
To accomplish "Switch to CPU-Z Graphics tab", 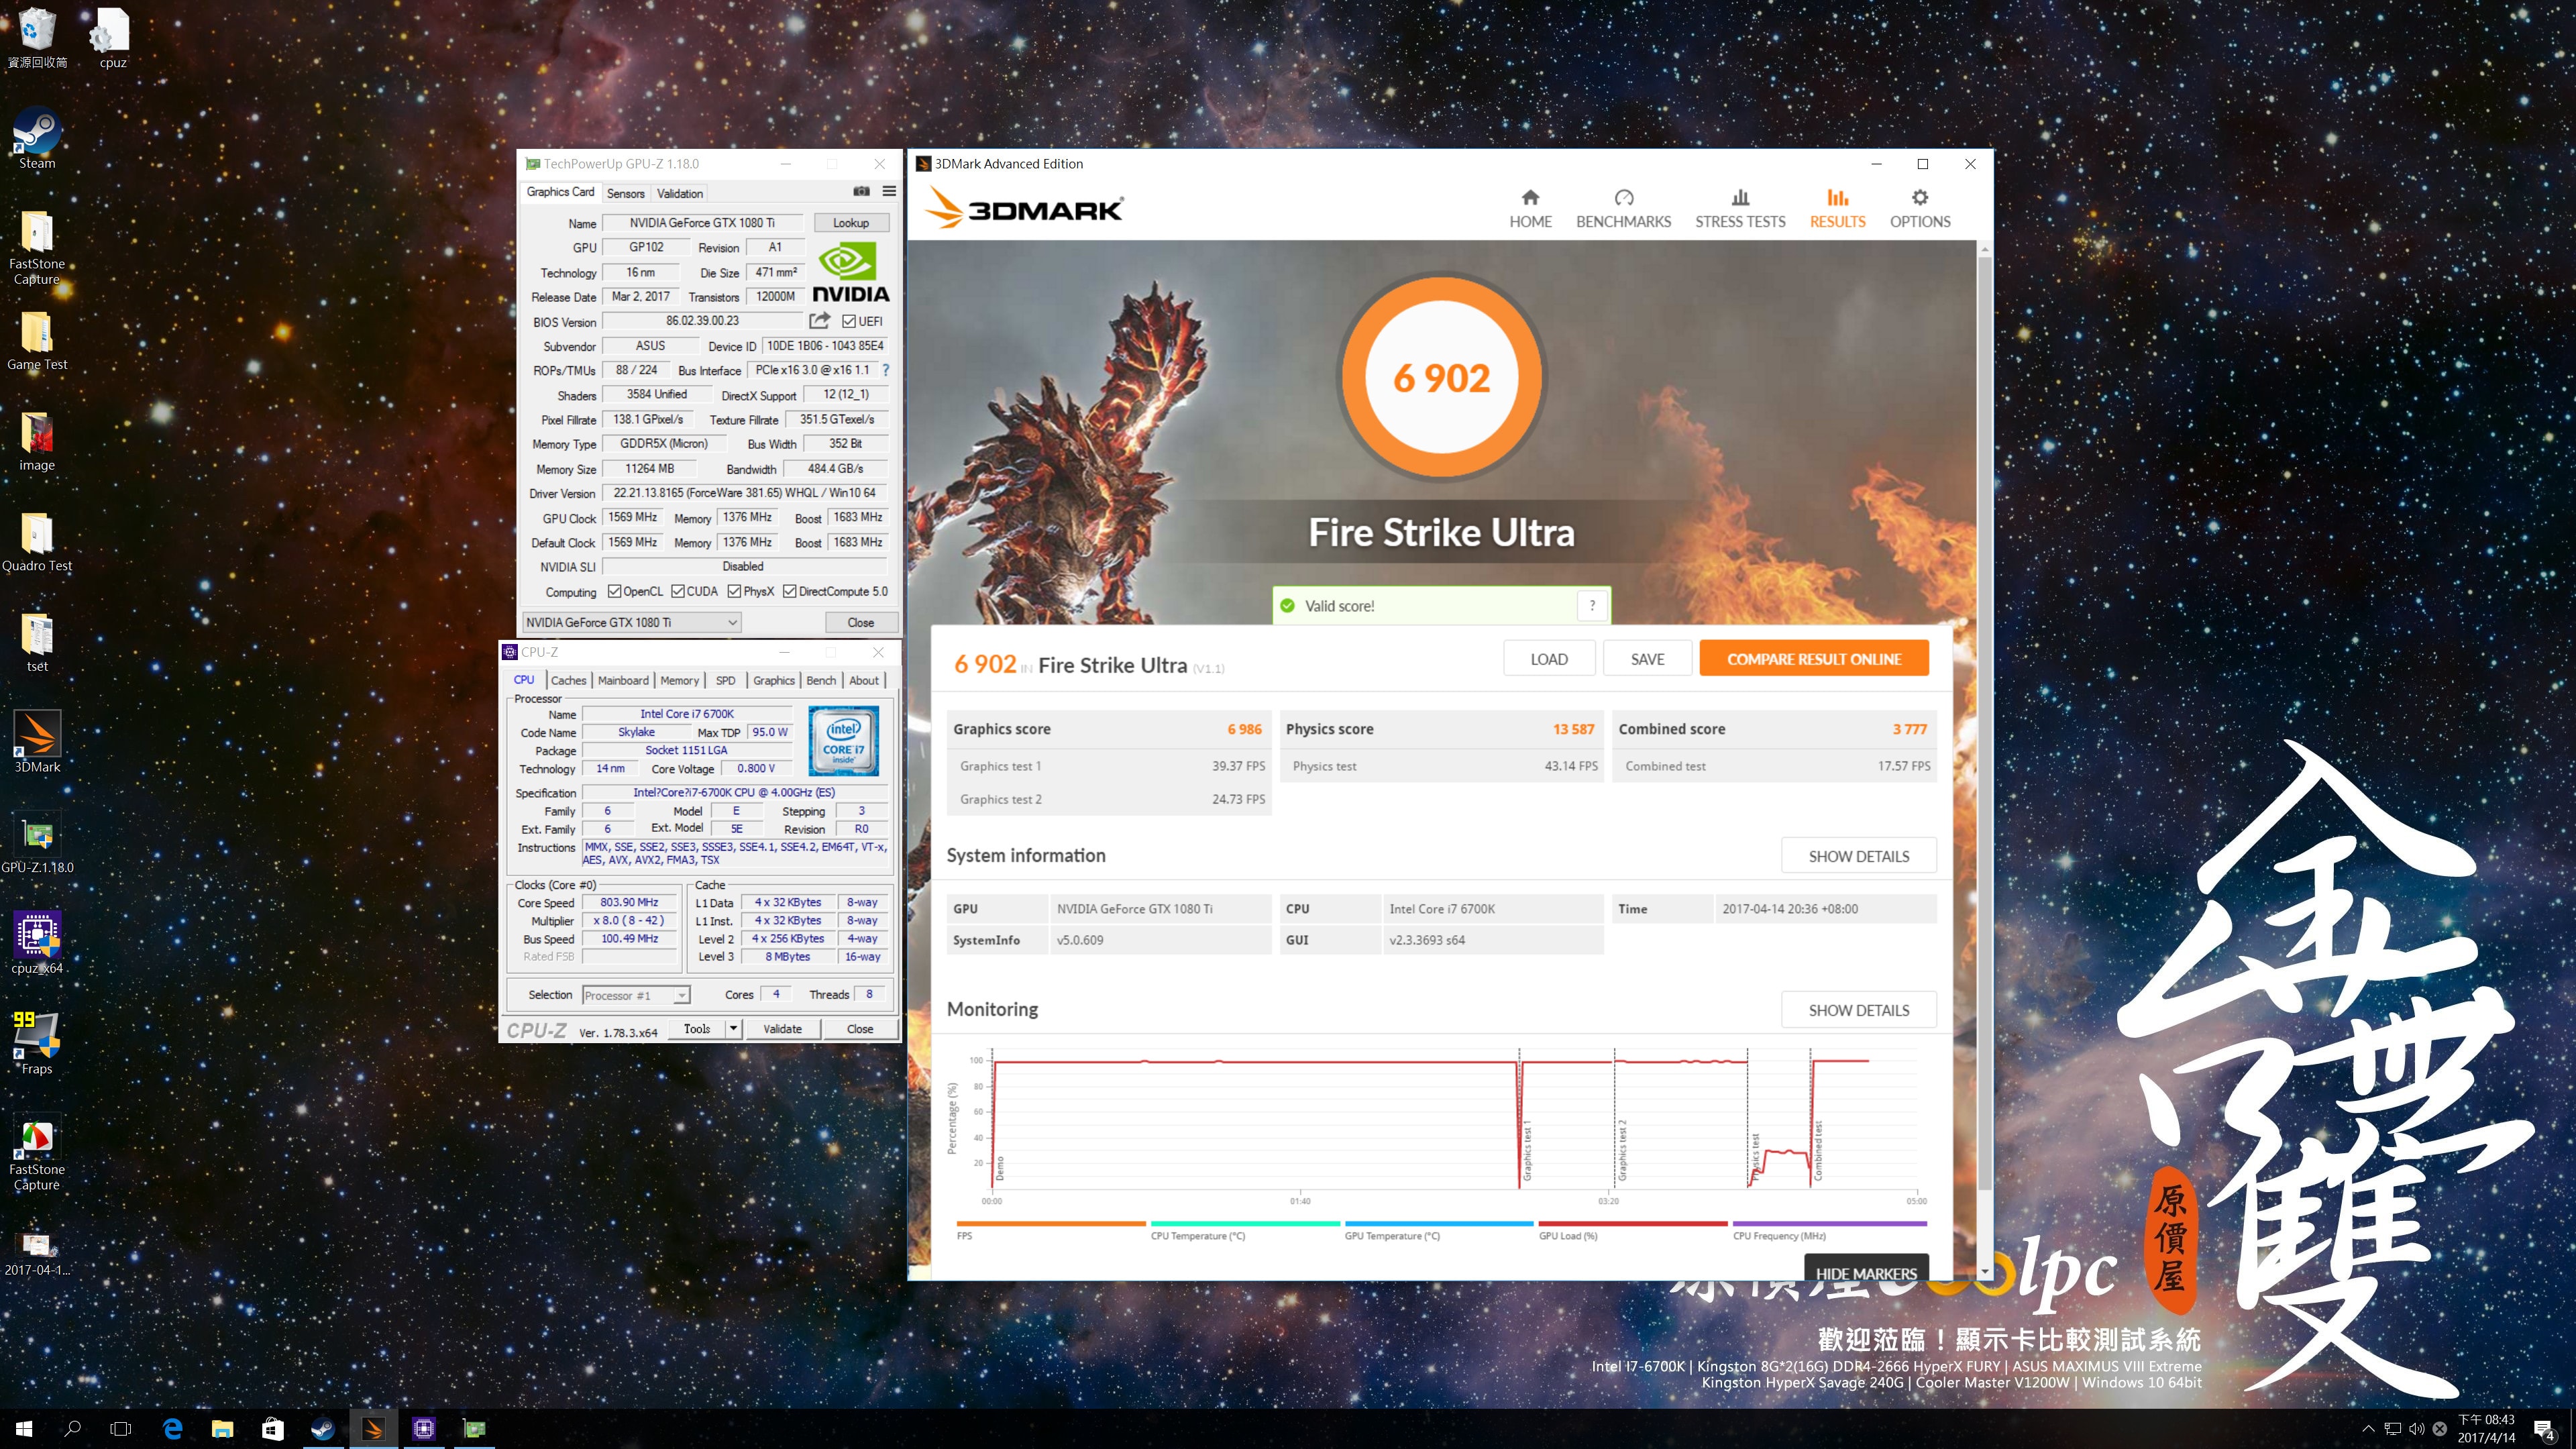I will tap(774, 680).
